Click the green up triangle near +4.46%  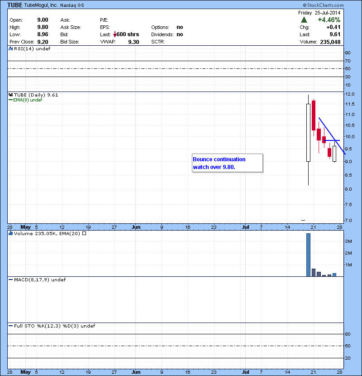click(x=304, y=19)
